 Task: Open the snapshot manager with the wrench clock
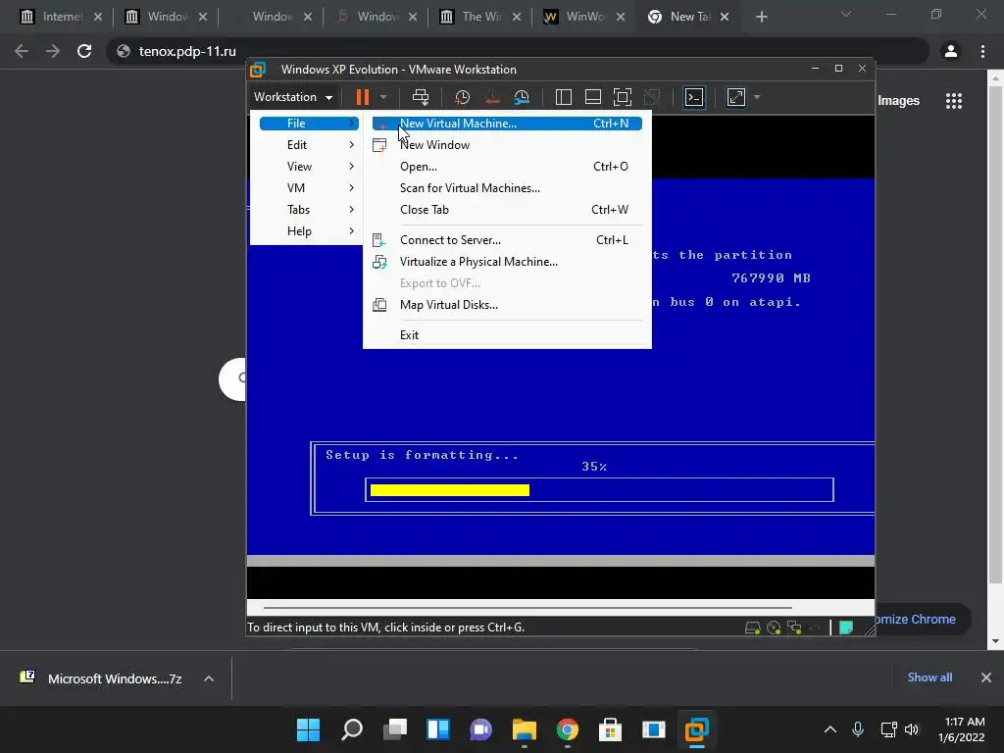coord(522,97)
